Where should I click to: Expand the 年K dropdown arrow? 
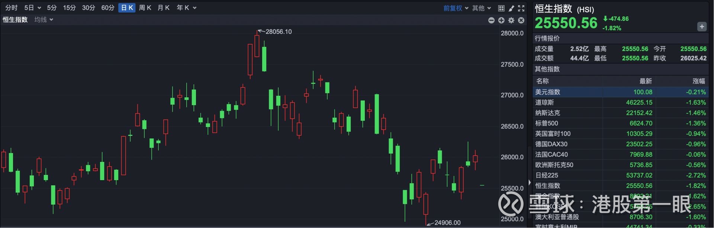point(194,8)
